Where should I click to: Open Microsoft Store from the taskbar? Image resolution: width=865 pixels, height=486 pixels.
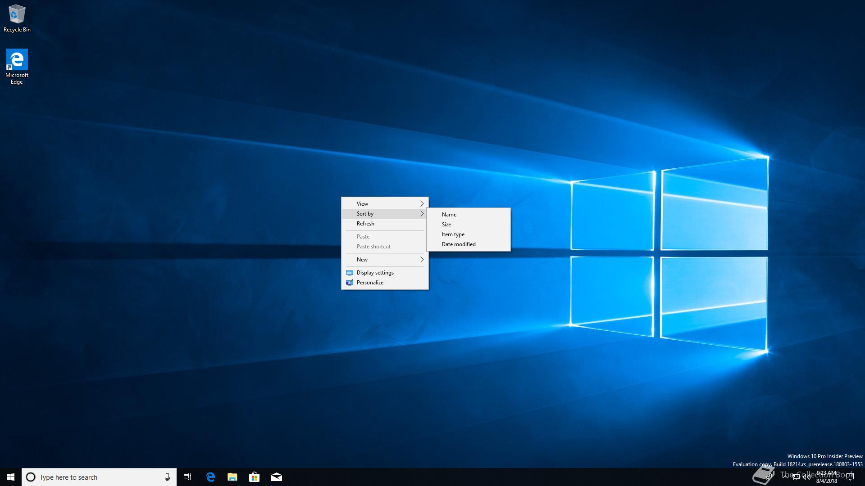[255, 477]
